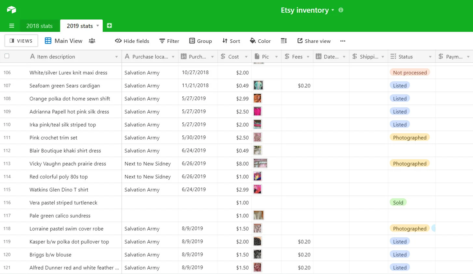Open the Views sidebar button

(21, 41)
